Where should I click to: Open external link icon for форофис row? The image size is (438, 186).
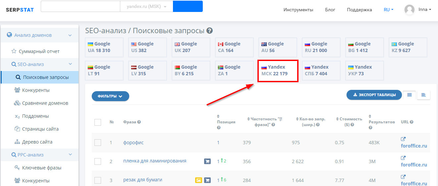coord(403,139)
